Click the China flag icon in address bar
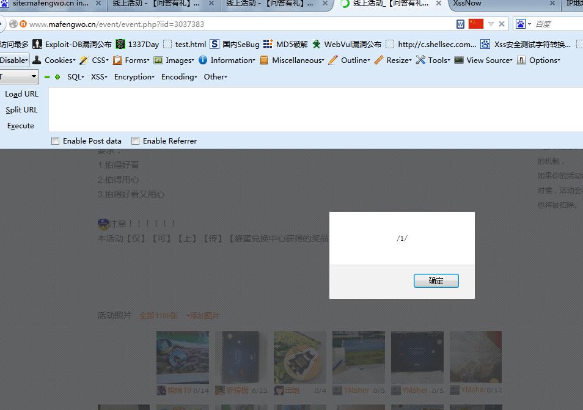Screen dimensions: 583x410 tap(476, 24)
